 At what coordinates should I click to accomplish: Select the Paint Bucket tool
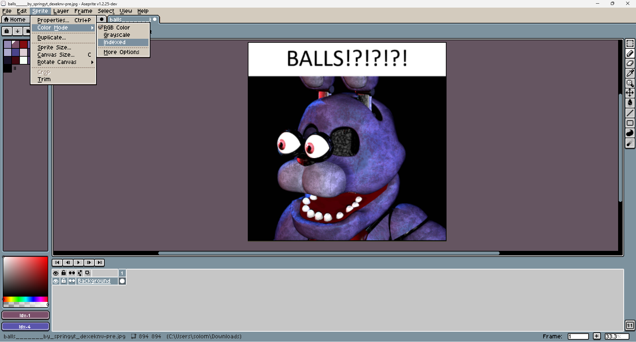(x=630, y=103)
